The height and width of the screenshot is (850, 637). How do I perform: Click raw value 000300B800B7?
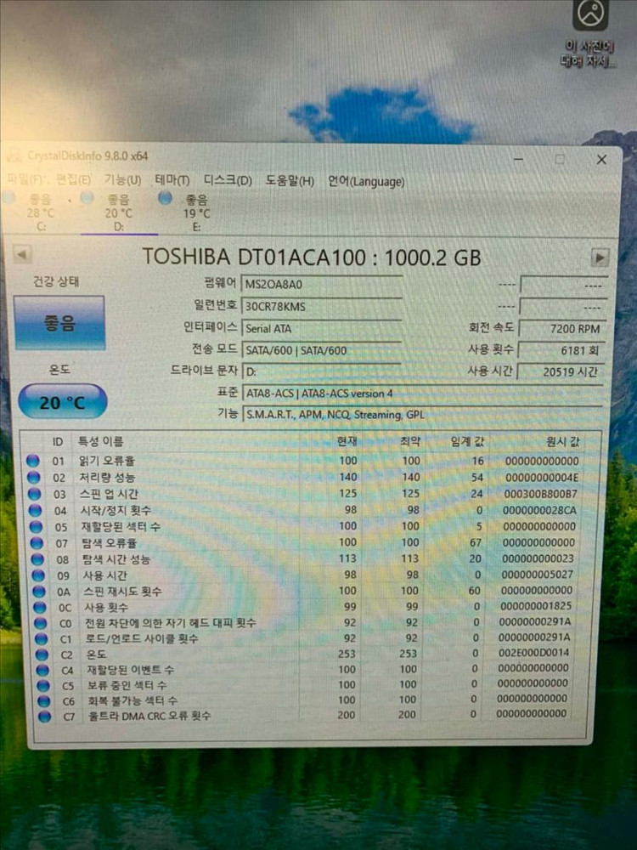(x=540, y=494)
